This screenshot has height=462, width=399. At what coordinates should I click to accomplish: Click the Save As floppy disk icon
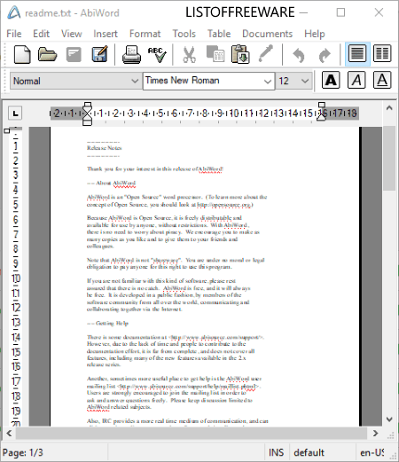(99, 54)
